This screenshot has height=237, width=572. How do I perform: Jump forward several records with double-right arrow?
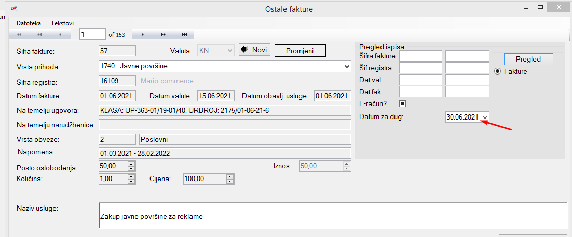tap(164, 35)
